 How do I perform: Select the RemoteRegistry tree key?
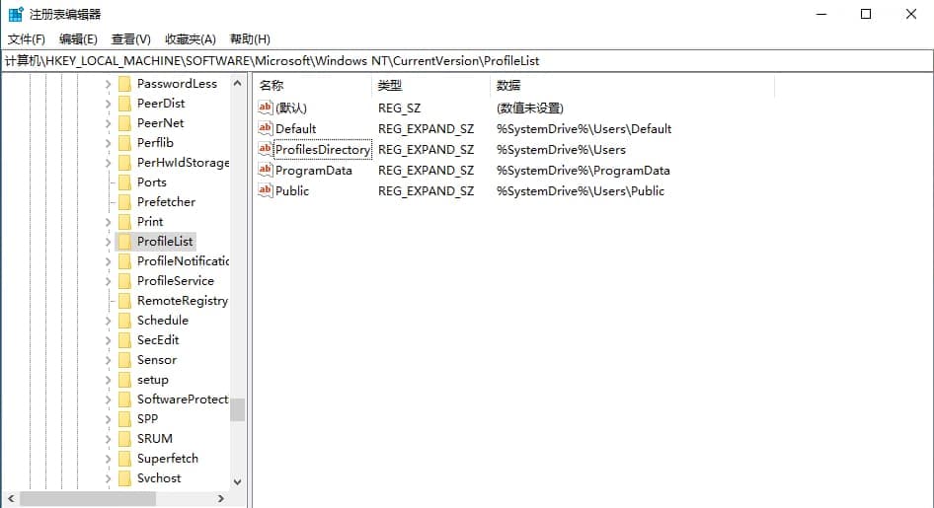pos(183,301)
